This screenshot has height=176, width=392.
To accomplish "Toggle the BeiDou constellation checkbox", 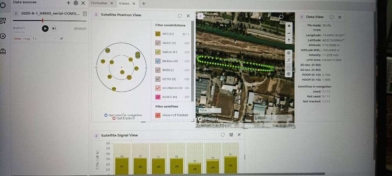I will (x=158, y=61).
